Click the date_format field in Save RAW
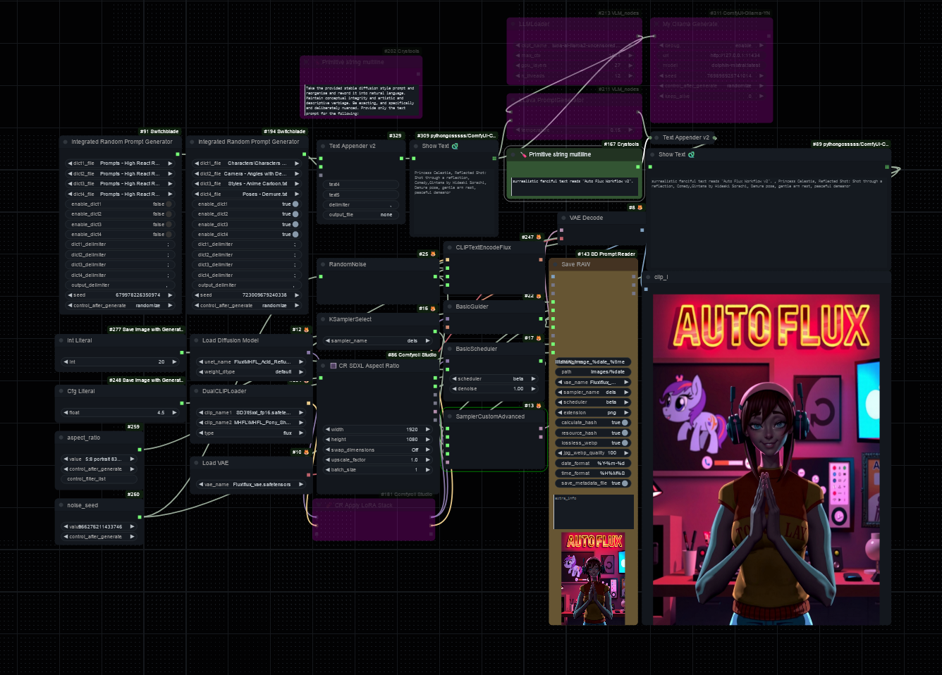942x675 pixels. pyautogui.click(x=593, y=464)
